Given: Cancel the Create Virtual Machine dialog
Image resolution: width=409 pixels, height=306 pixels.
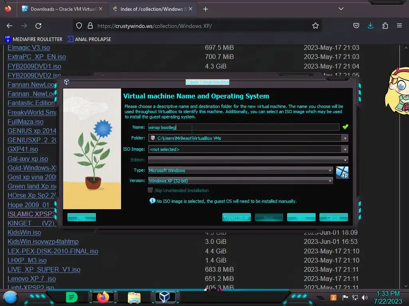Looking at the screenshot, I should tap(334, 217).
